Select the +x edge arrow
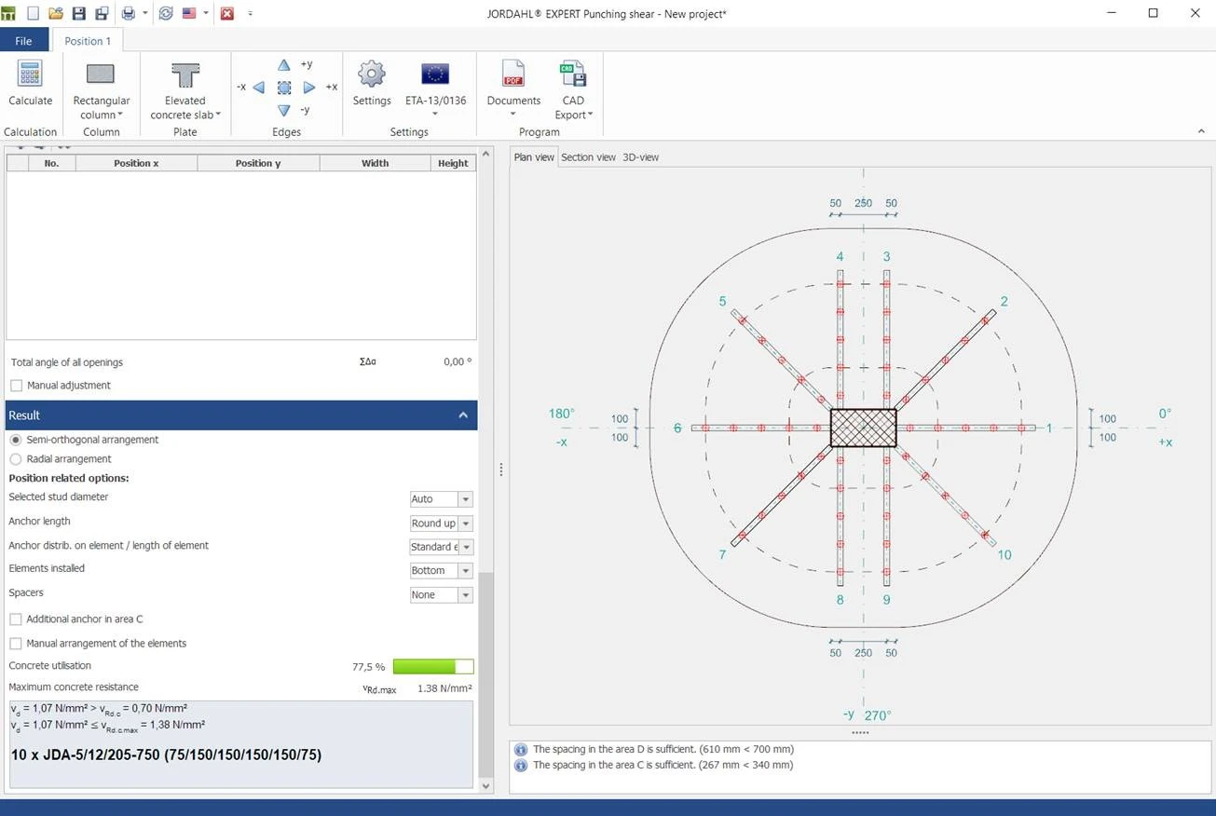Image resolution: width=1216 pixels, height=816 pixels. pyautogui.click(x=309, y=88)
